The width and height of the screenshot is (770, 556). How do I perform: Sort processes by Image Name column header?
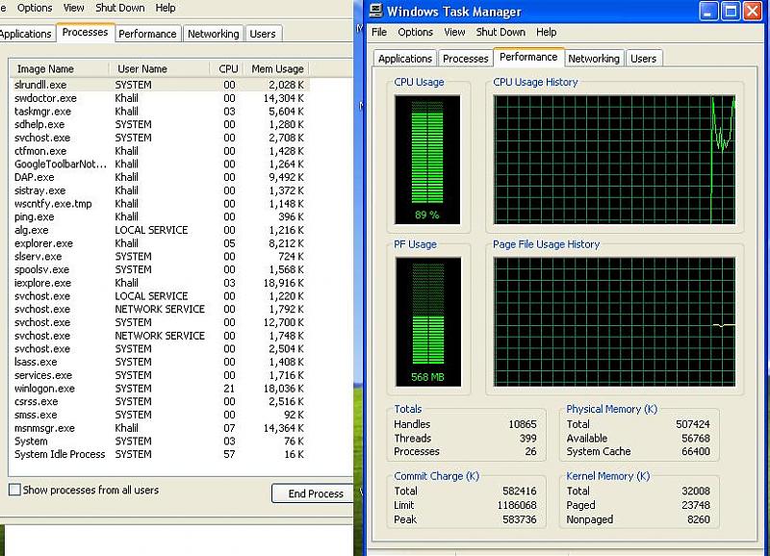pos(45,69)
